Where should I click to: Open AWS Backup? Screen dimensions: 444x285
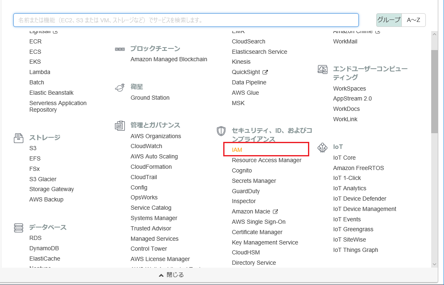point(46,200)
